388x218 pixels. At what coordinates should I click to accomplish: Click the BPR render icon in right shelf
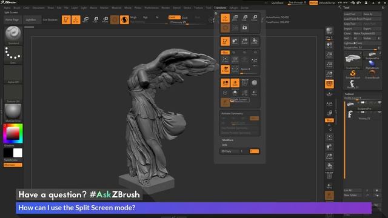329,31
